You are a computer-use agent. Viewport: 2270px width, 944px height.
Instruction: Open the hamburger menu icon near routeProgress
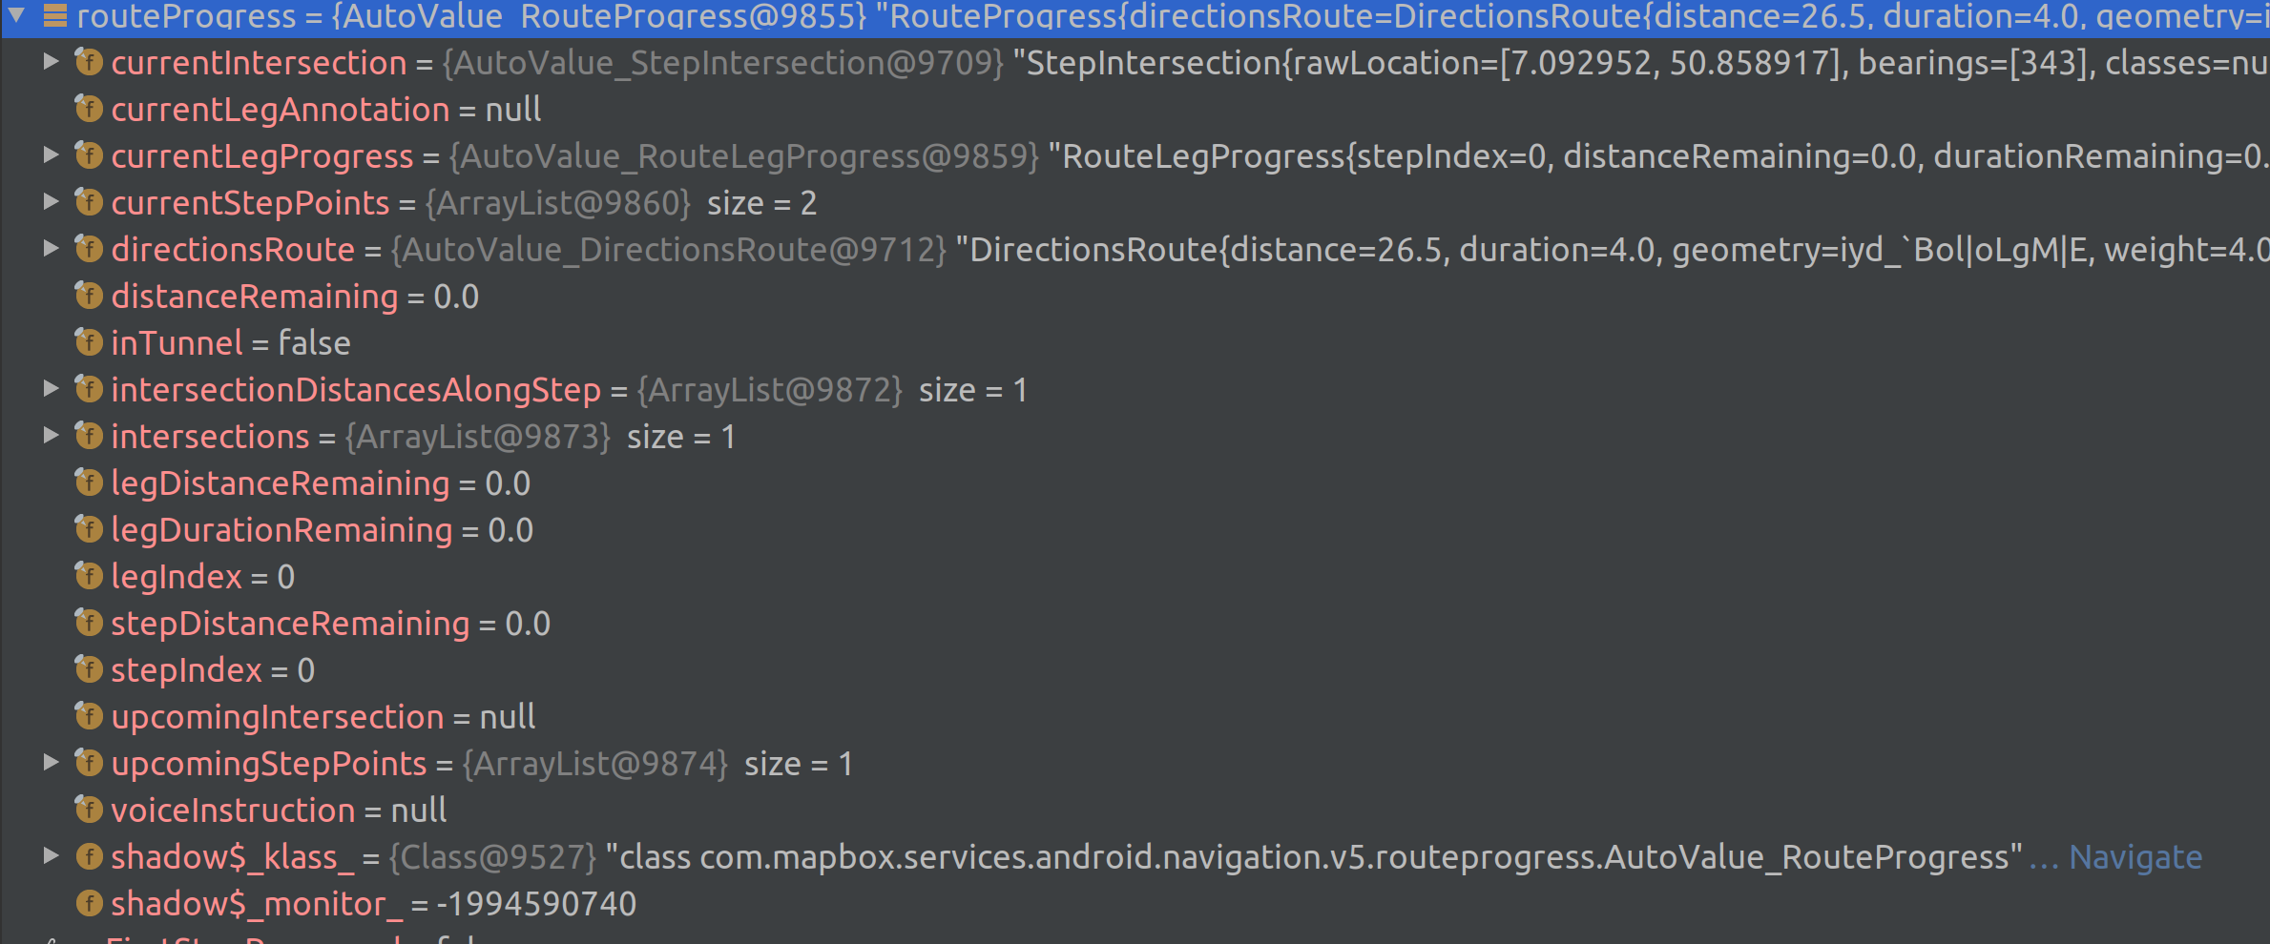54,15
